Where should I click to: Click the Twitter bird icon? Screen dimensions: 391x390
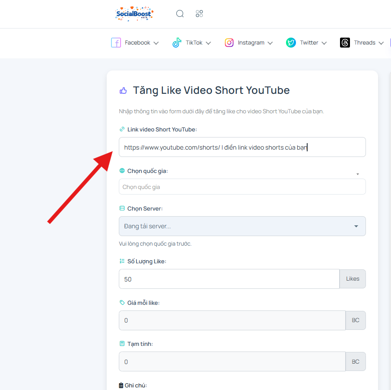(x=291, y=43)
